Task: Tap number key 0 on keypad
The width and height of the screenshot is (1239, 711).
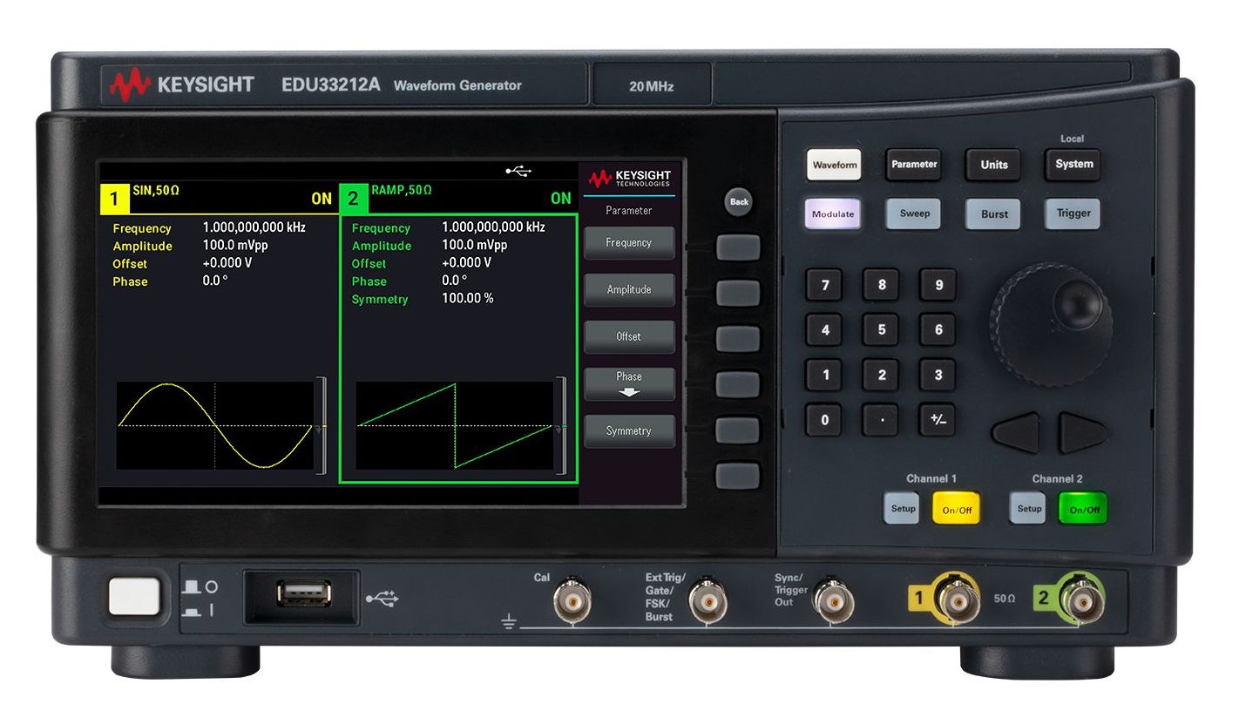Action: coord(825,420)
